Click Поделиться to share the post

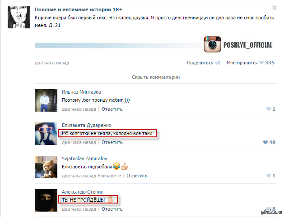point(200,63)
